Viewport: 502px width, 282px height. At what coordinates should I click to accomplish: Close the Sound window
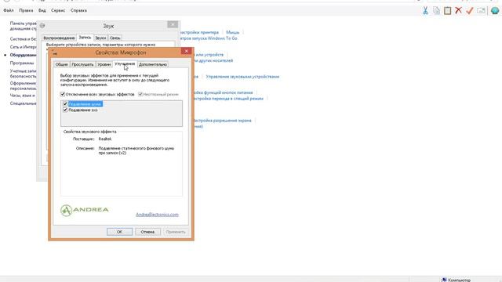point(173,24)
